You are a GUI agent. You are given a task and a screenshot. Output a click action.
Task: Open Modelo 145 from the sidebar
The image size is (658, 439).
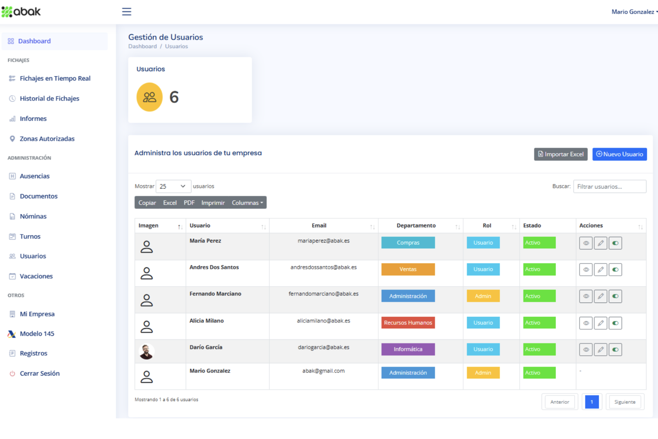coord(37,334)
